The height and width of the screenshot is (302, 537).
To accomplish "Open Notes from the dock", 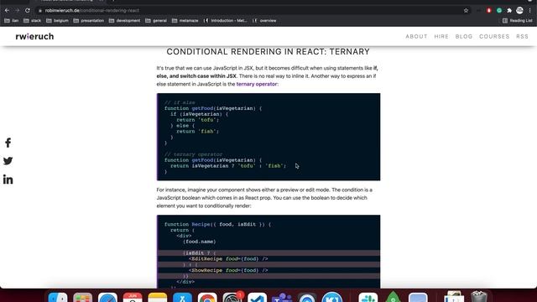I will coord(158,297).
